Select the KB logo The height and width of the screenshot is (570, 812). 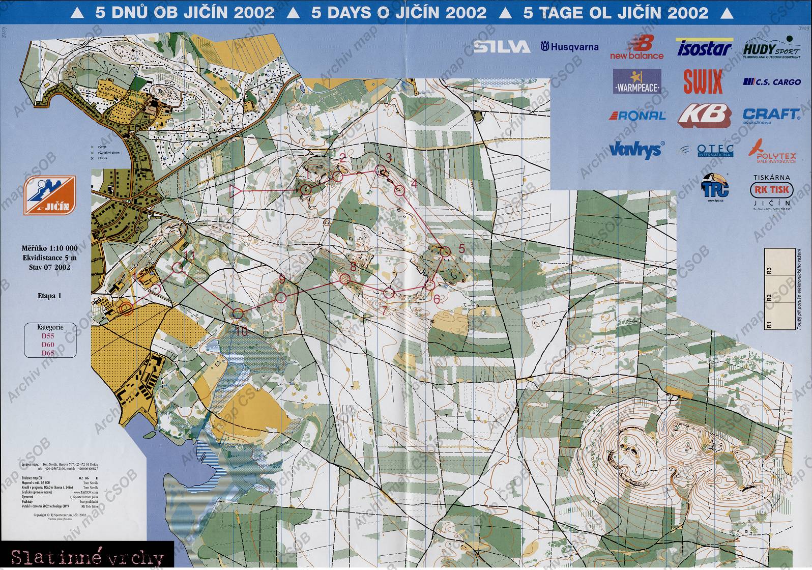pos(704,116)
